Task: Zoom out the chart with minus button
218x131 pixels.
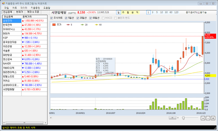Action: (208, 118)
